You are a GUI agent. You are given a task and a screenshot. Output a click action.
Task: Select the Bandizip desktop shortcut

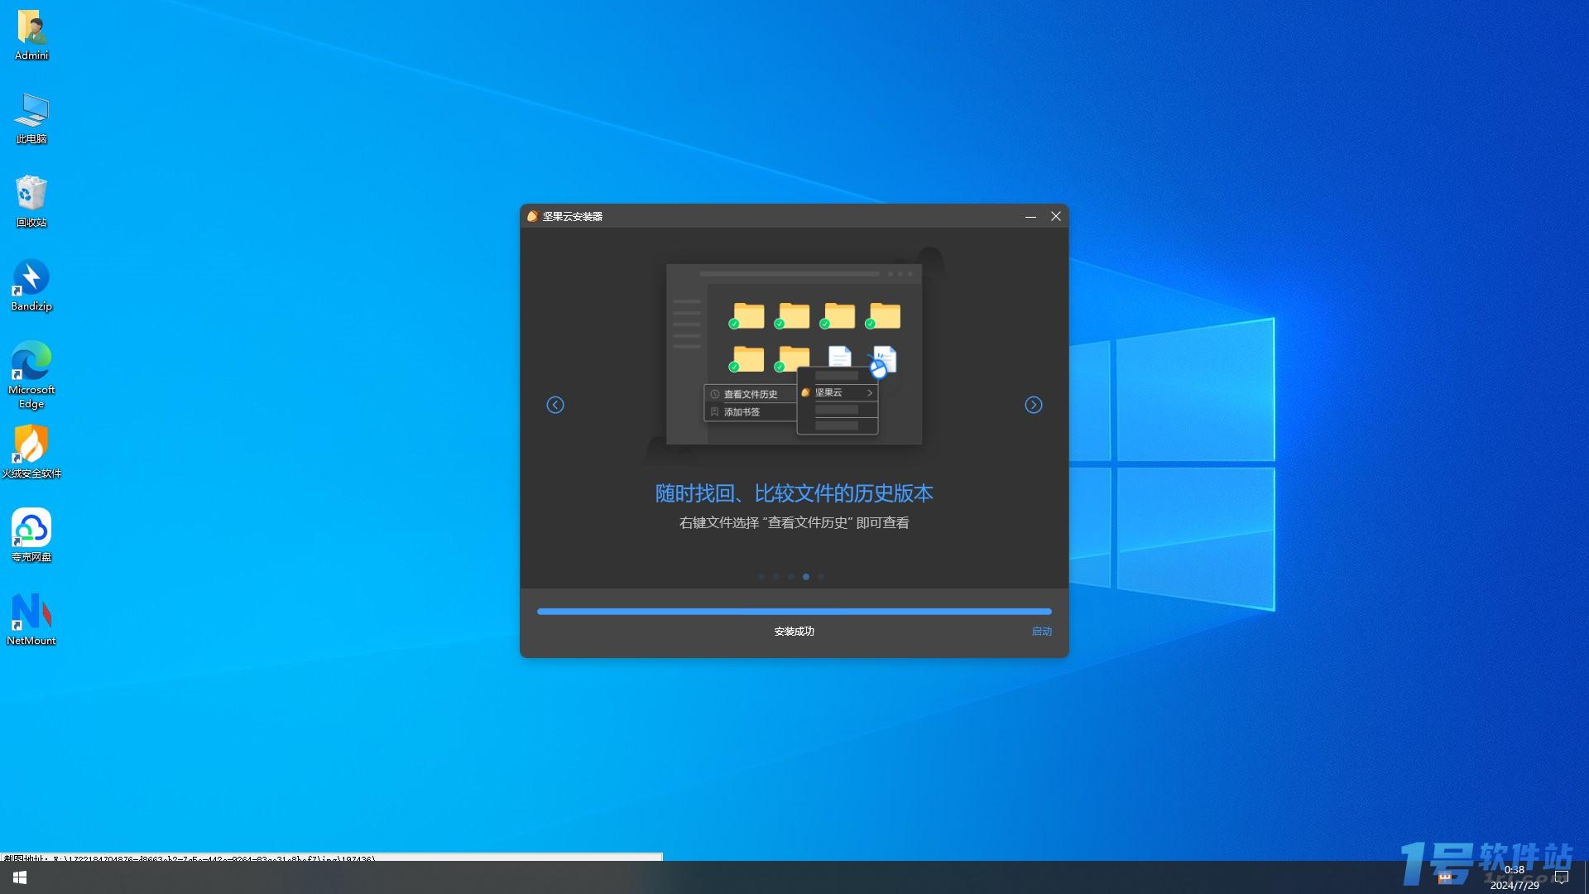click(x=31, y=286)
